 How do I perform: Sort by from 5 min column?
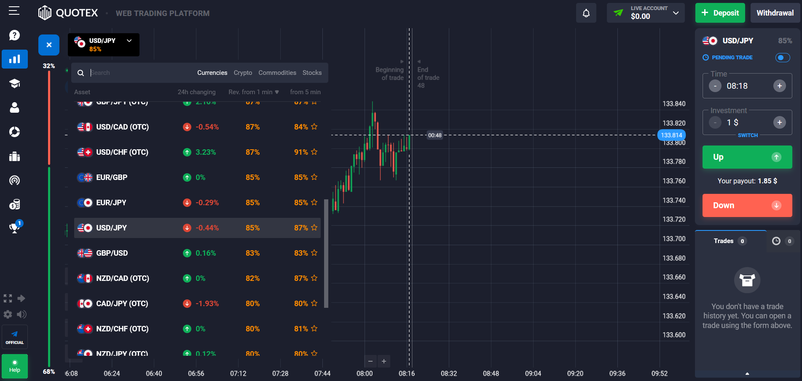[x=305, y=92]
